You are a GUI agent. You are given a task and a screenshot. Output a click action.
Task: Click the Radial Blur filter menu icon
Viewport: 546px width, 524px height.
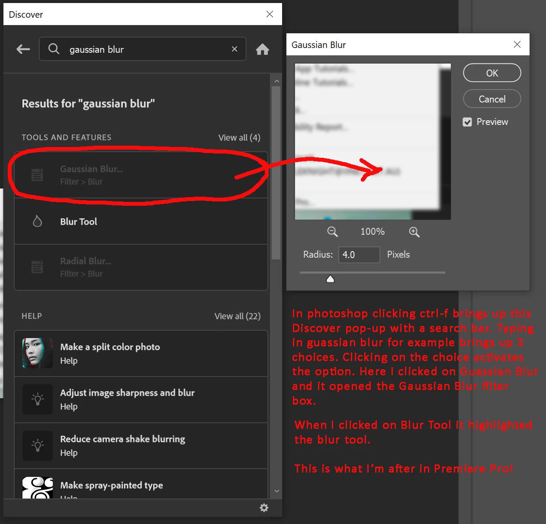coord(37,267)
